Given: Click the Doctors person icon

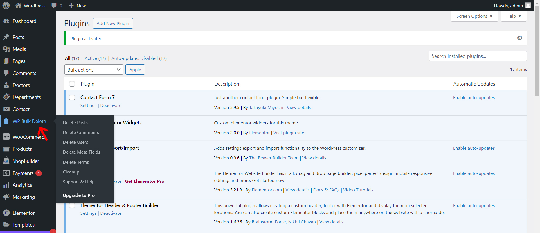Looking at the screenshot, I should click(x=6, y=85).
